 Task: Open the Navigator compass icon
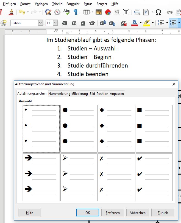point(57,12)
